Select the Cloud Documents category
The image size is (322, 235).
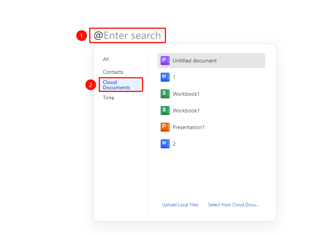pos(121,85)
